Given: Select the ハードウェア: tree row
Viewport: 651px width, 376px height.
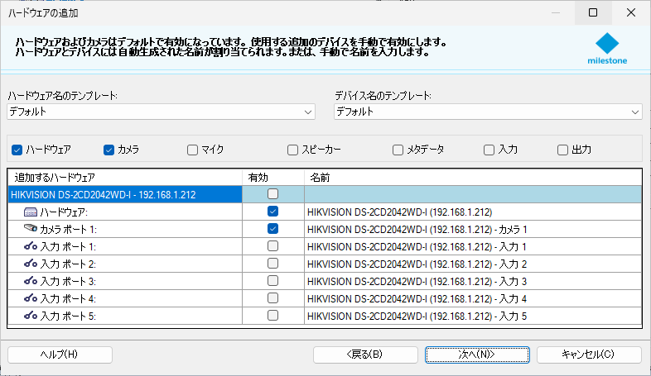Looking at the screenshot, I should (x=124, y=212).
